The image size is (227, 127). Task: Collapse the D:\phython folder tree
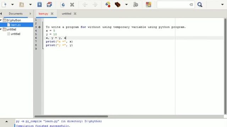tap(1, 20)
